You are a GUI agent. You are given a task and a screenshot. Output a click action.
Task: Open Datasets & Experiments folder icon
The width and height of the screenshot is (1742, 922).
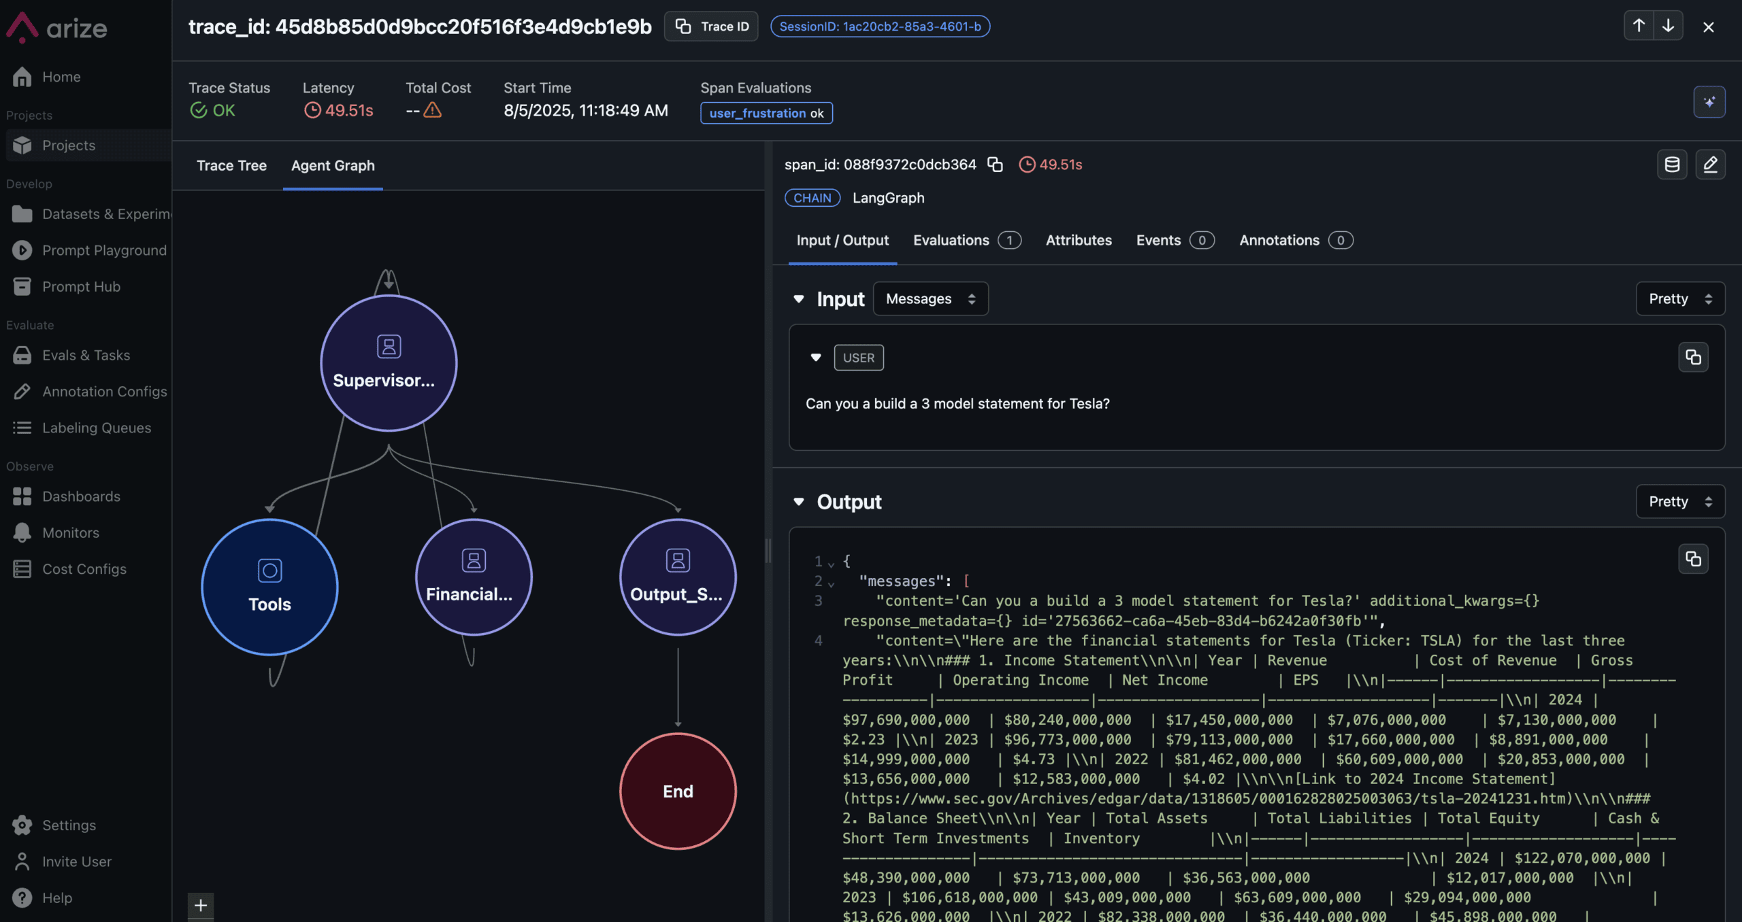pos(22,214)
